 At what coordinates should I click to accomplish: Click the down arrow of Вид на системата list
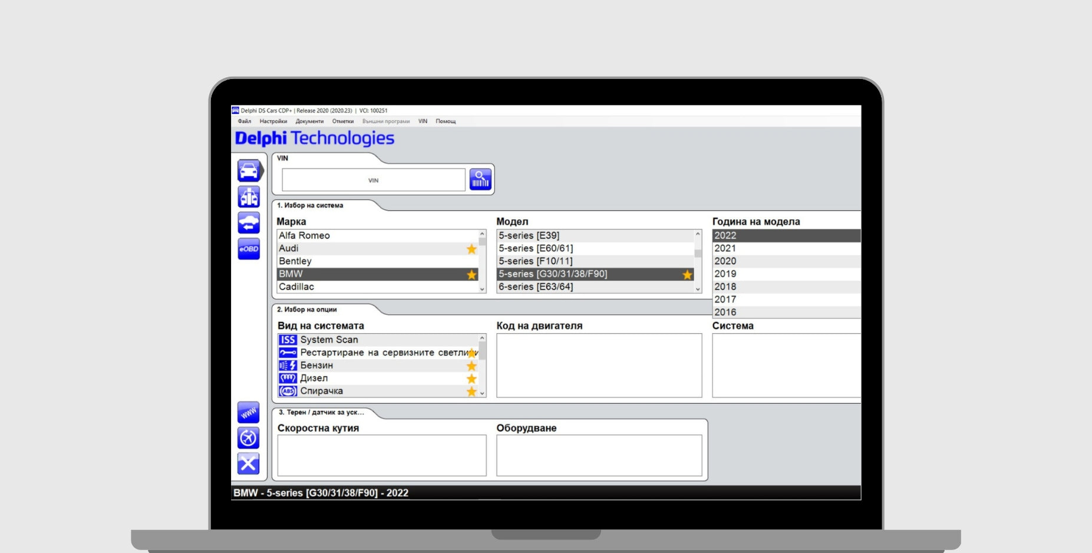[482, 393]
